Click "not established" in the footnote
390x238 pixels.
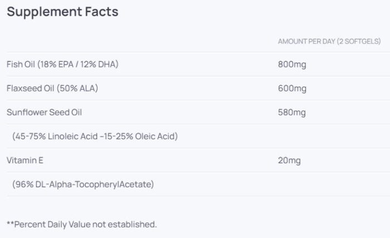point(128,224)
